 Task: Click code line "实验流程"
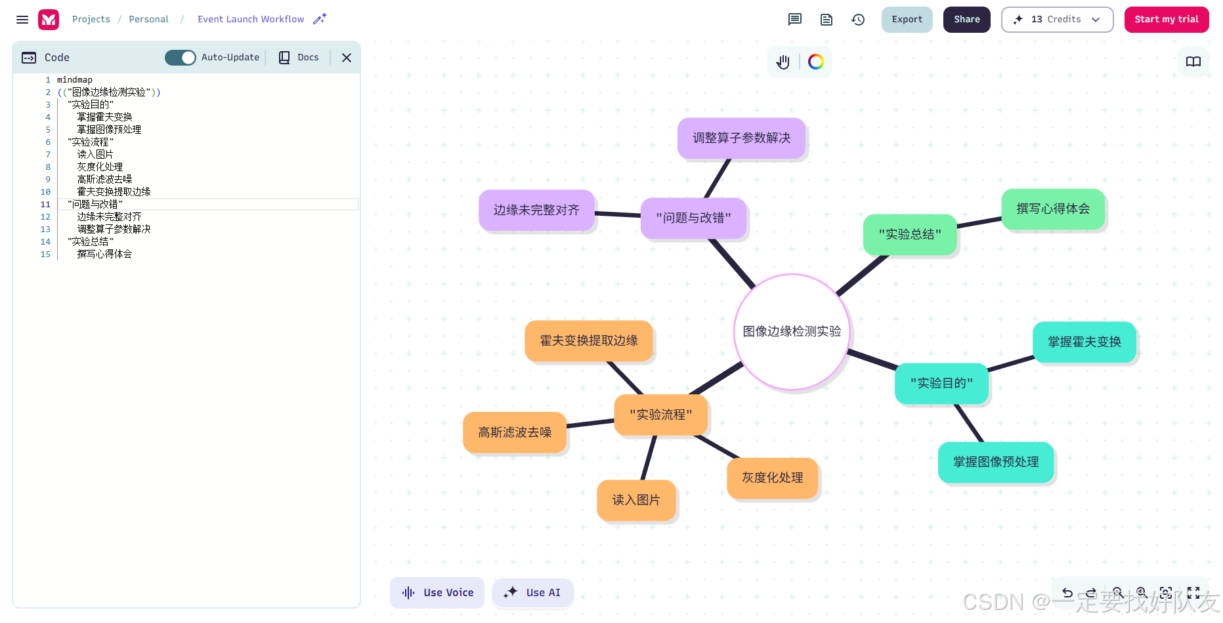coord(91,142)
